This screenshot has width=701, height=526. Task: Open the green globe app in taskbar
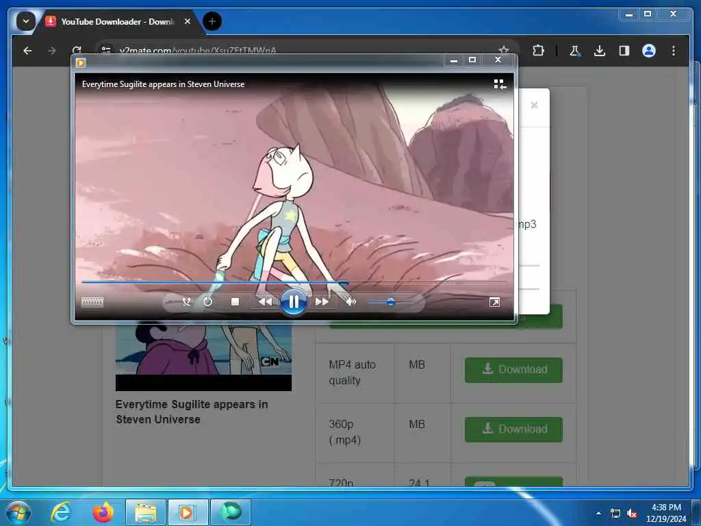tap(230, 512)
